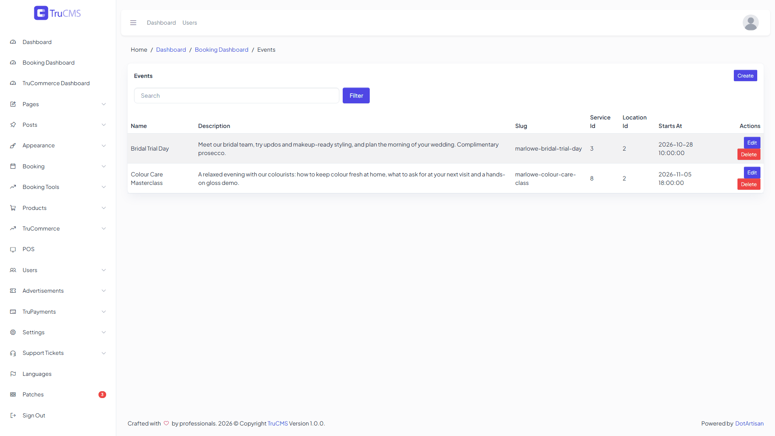This screenshot has height=436, width=775.
Task: Focus the Search input field
Action: pos(237,96)
